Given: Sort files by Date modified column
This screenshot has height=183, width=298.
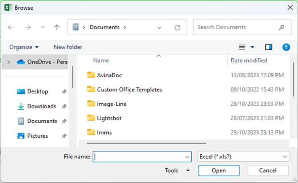Looking at the screenshot, I should [x=249, y=60].
